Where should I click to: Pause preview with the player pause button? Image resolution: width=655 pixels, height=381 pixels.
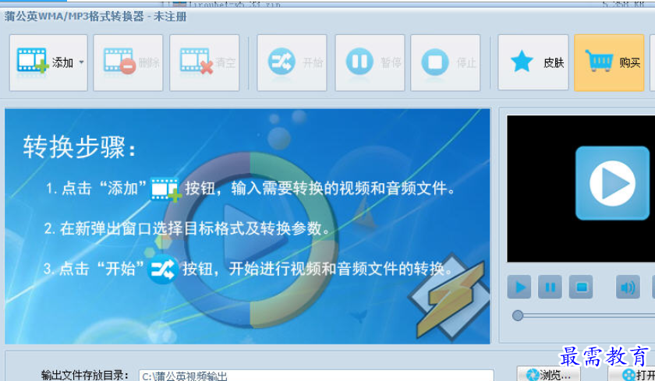(550, 287)
